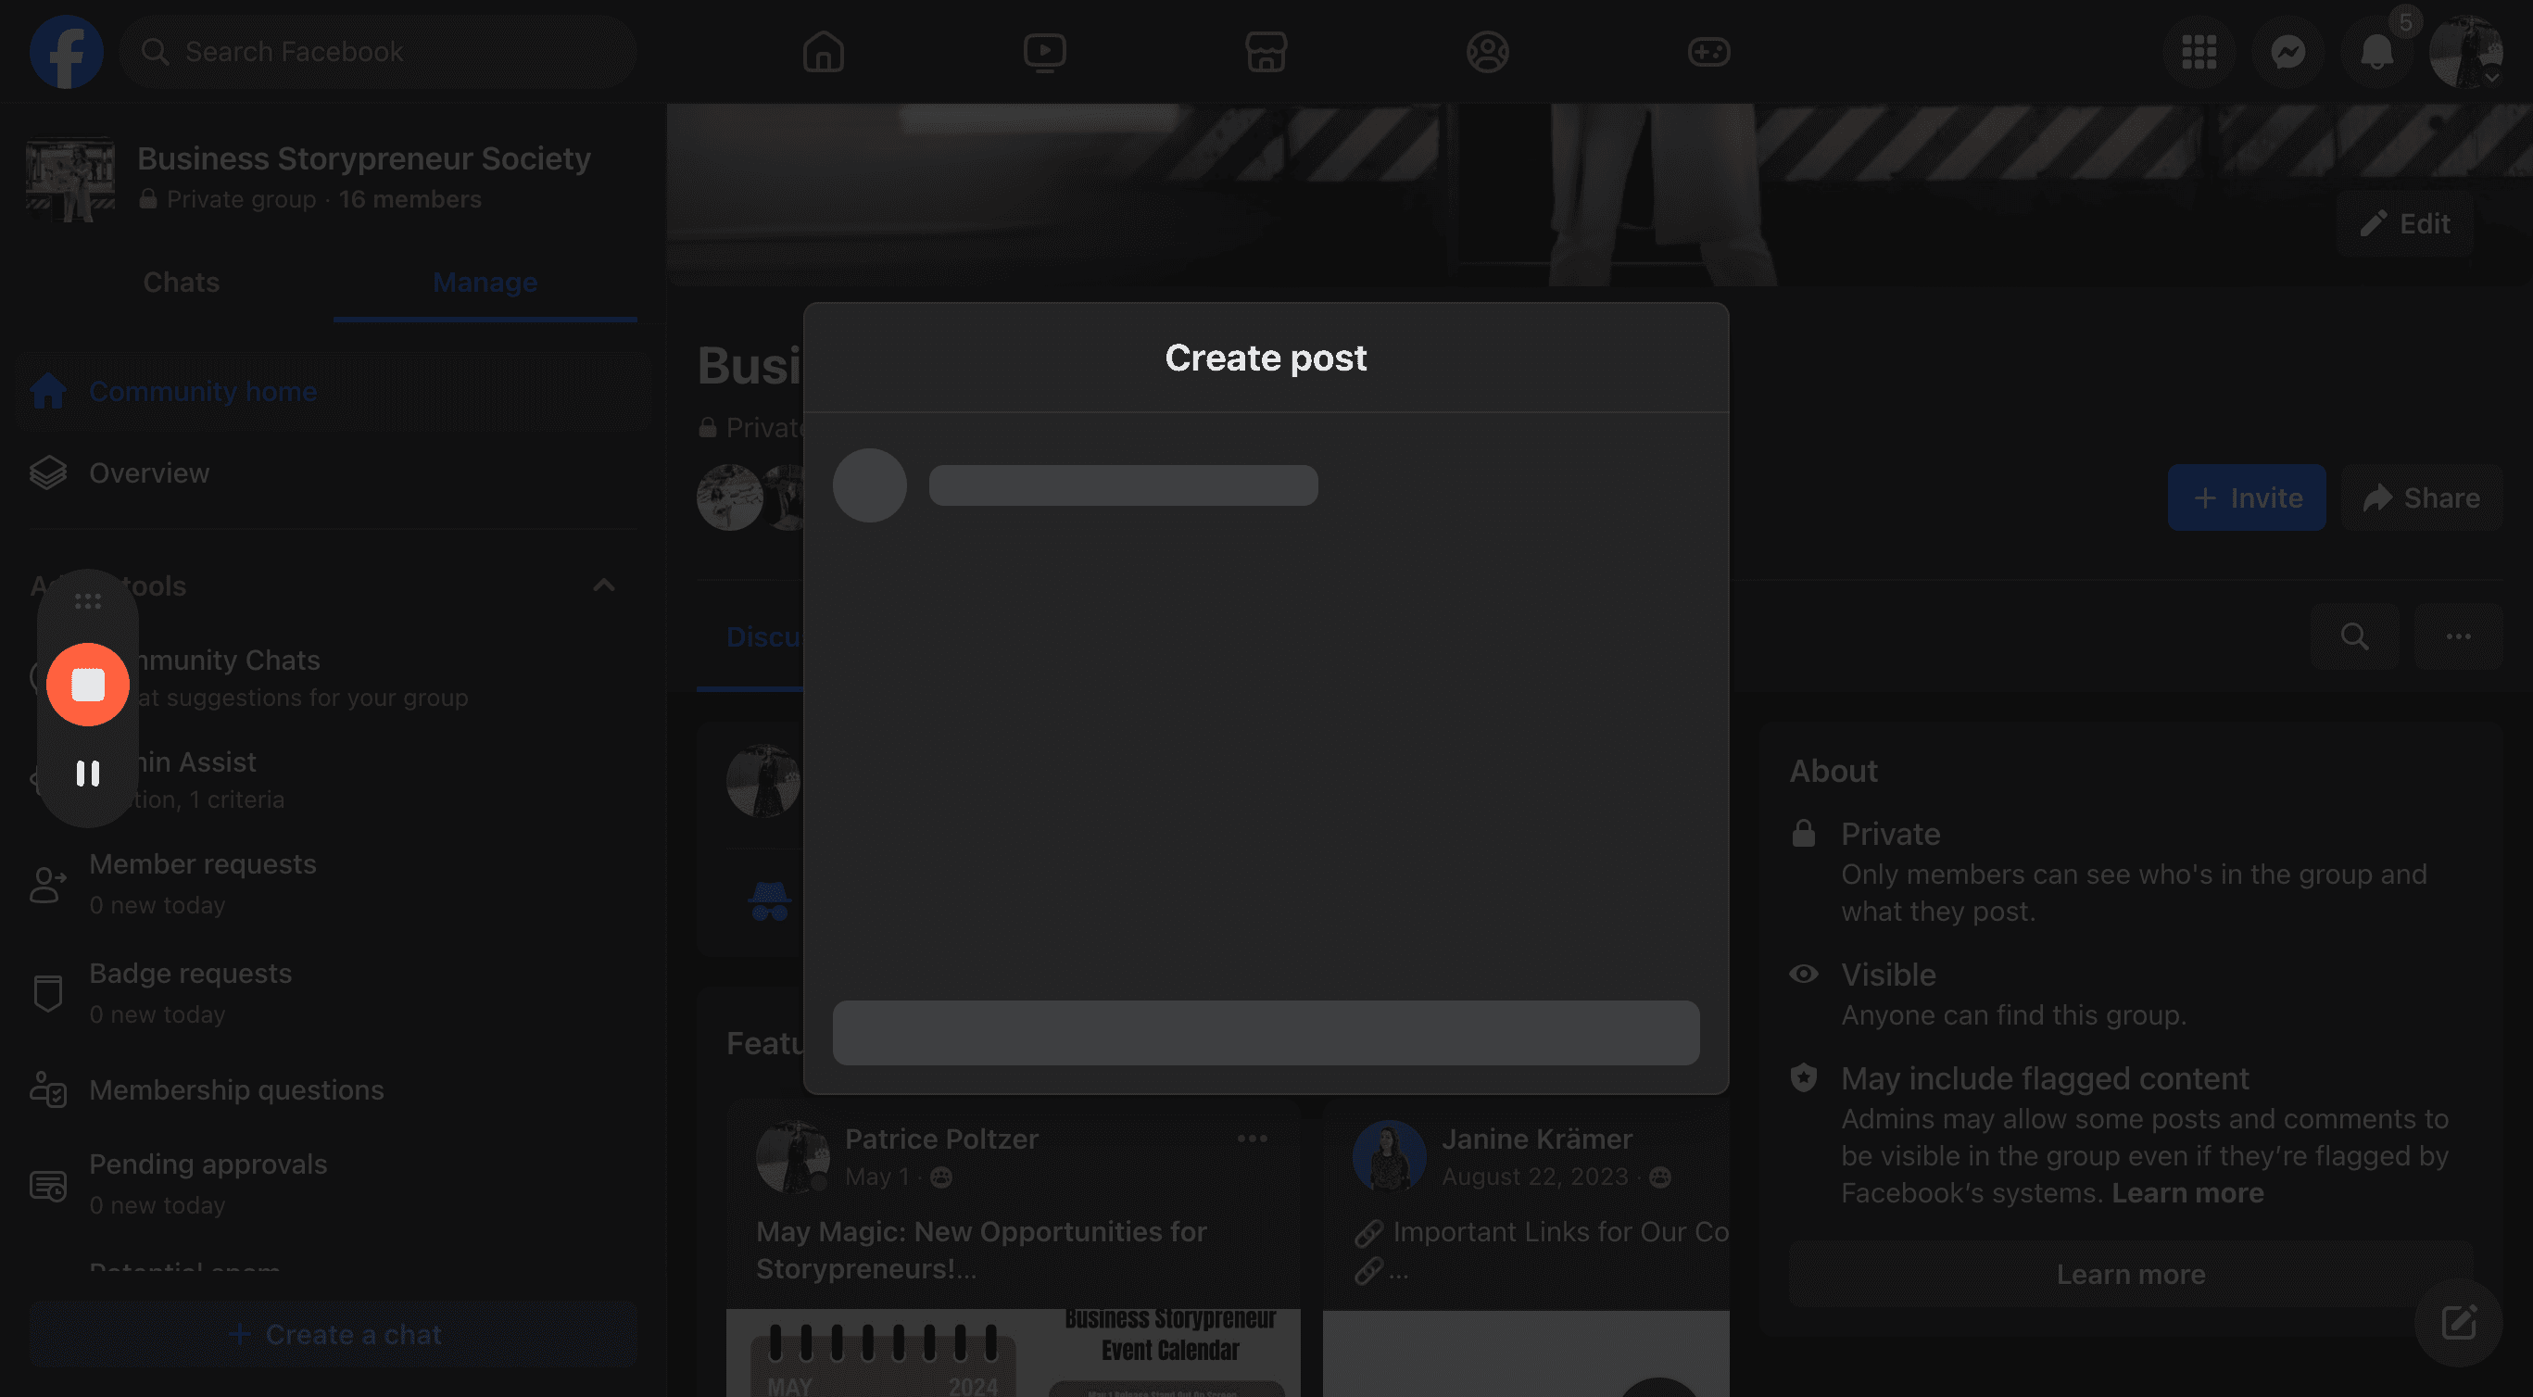The width and height of the screenshot is (2533, 1397).
Task: Open the new message compose icon
Action: [x=2458, y=1322]
